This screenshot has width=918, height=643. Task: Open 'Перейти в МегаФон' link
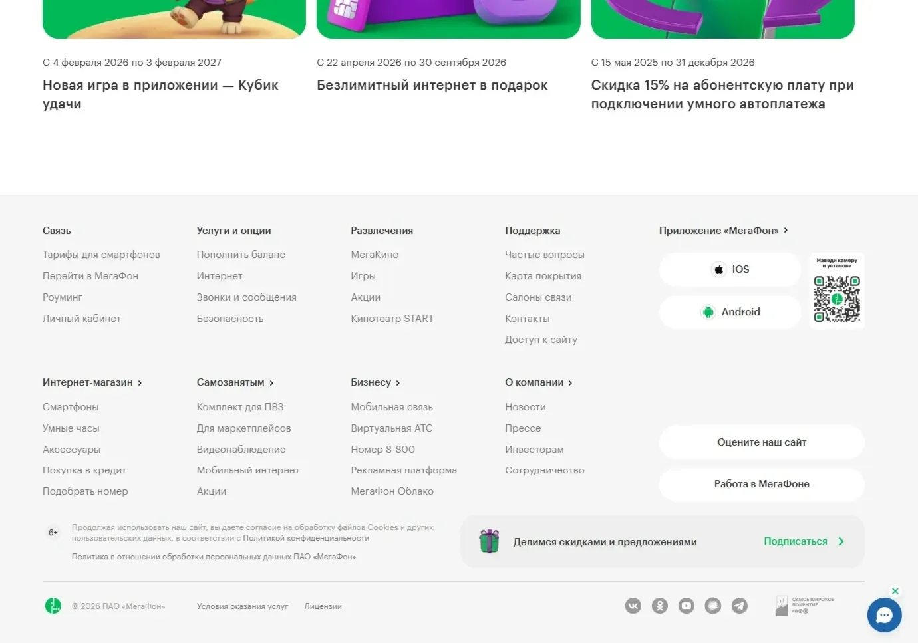pyautogui.click(x=90, y=276)
